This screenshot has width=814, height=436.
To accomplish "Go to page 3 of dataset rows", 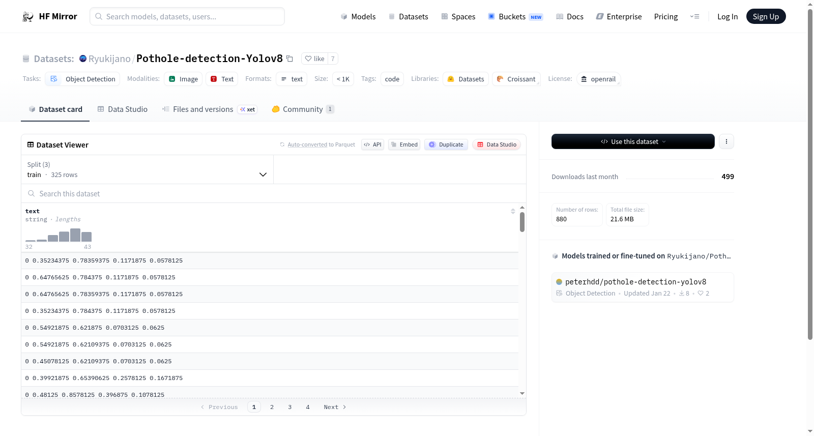I will pyautogui.click(x=290, y=407).
